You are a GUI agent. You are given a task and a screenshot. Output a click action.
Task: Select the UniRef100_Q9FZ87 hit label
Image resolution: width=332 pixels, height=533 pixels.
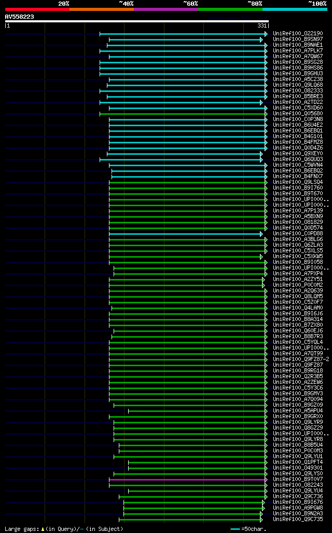pos(298,365)
